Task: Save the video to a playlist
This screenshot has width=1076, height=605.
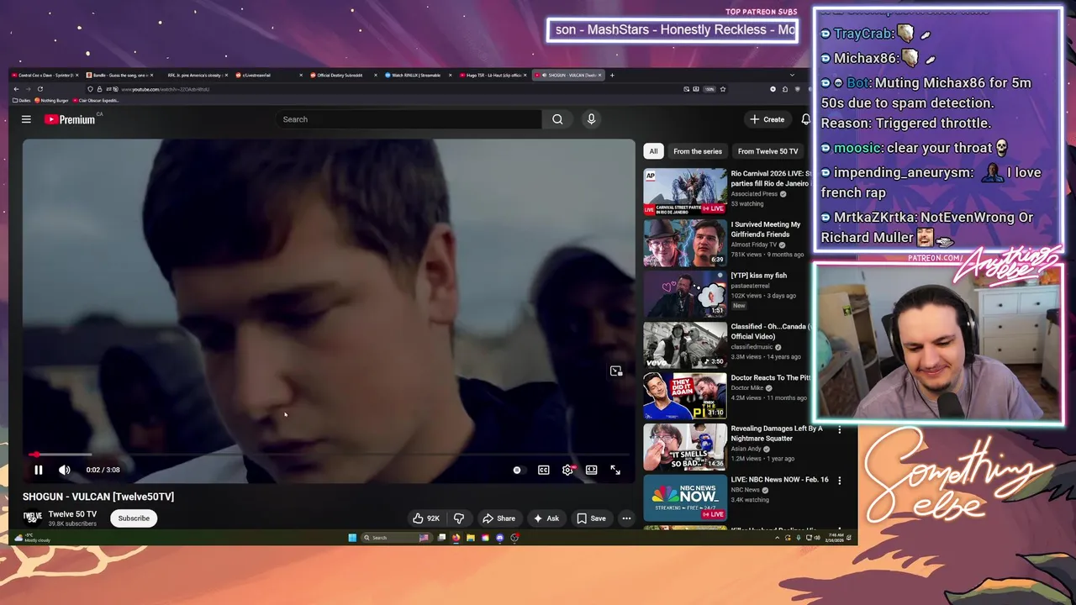Action: click(591, 518)
